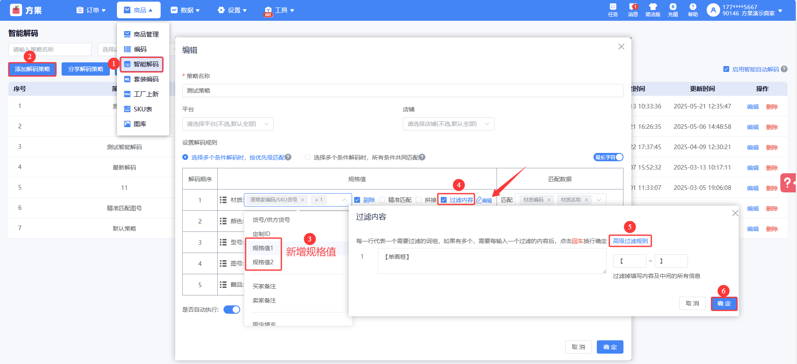Expand the 请选择平台 platform dropdown
The image size is (797, 364).
coord(228,124)
